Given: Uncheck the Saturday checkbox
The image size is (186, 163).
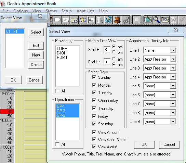Looking at the screenshot, I should (x=94, y=124).
